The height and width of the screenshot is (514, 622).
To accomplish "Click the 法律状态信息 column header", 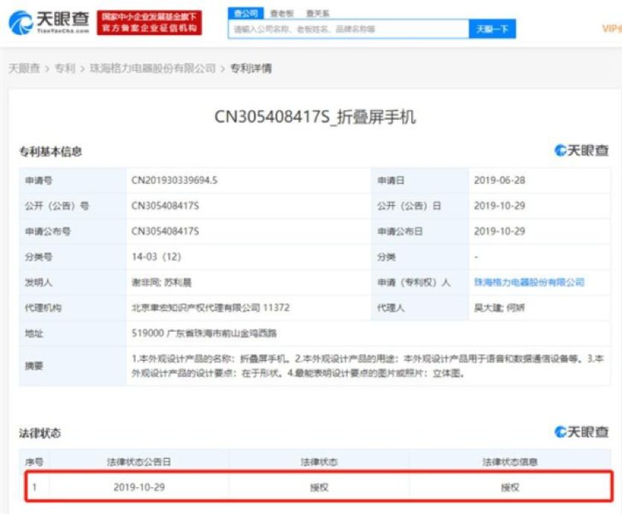I will point(510,462).
